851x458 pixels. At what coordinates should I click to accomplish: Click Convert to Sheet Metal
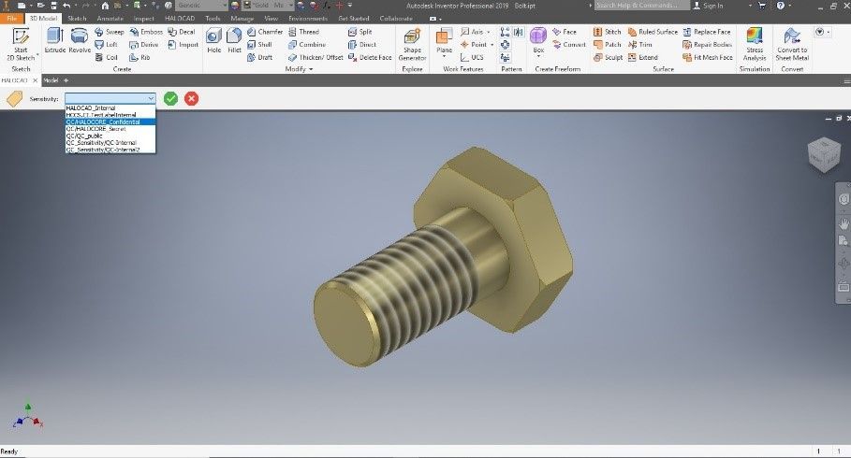(x=792, y=45)
